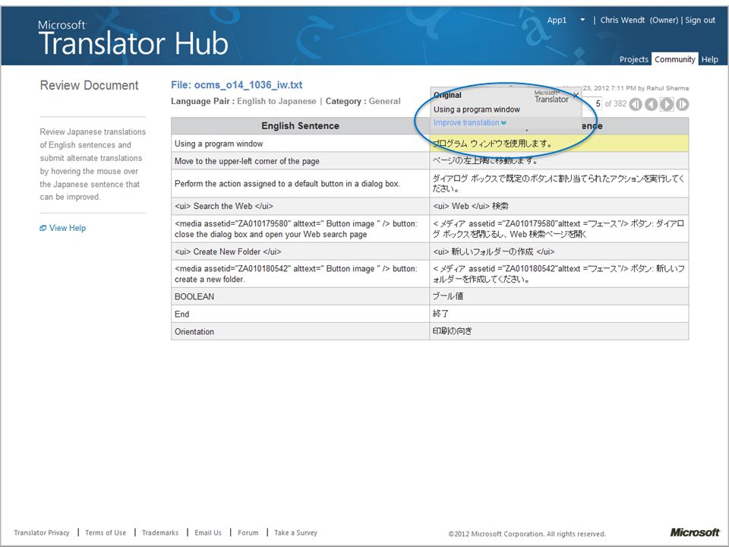Viewport: 729px width, 547px height.
Task: Click the page number input field
Action: pyautogui.click(x=592, y=104)
